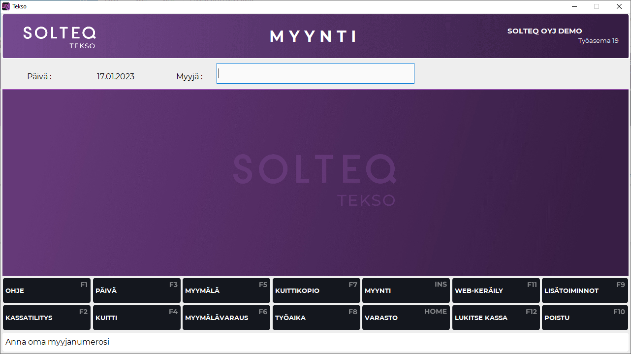631x354 pixels.
Task: Open the OHJE help function
Action: (46, 290)
